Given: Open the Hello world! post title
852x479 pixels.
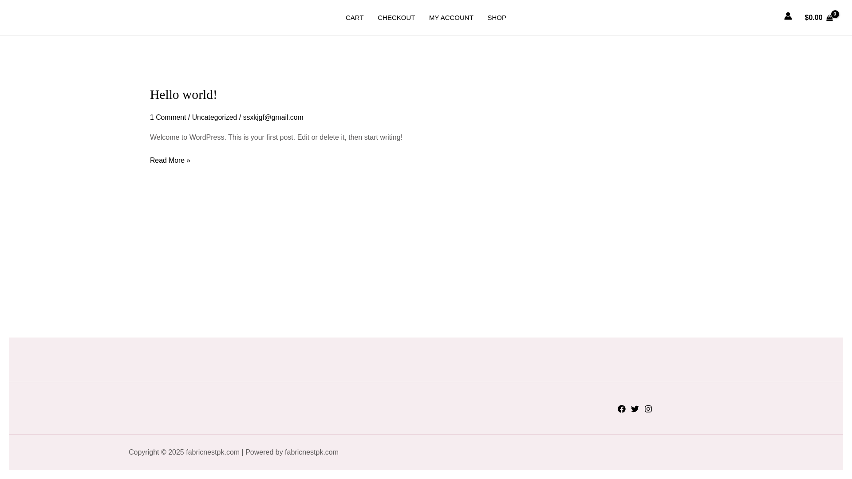Looking at the screenshot, I should tap(183, 94).
